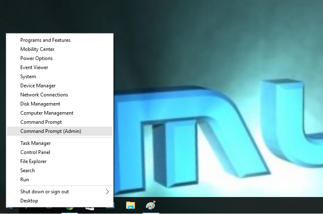Image resolution: width=323 pixels, height=214 pixels.
Task: Launch Command Prompt (Admin)
Action: coord(51,131)
